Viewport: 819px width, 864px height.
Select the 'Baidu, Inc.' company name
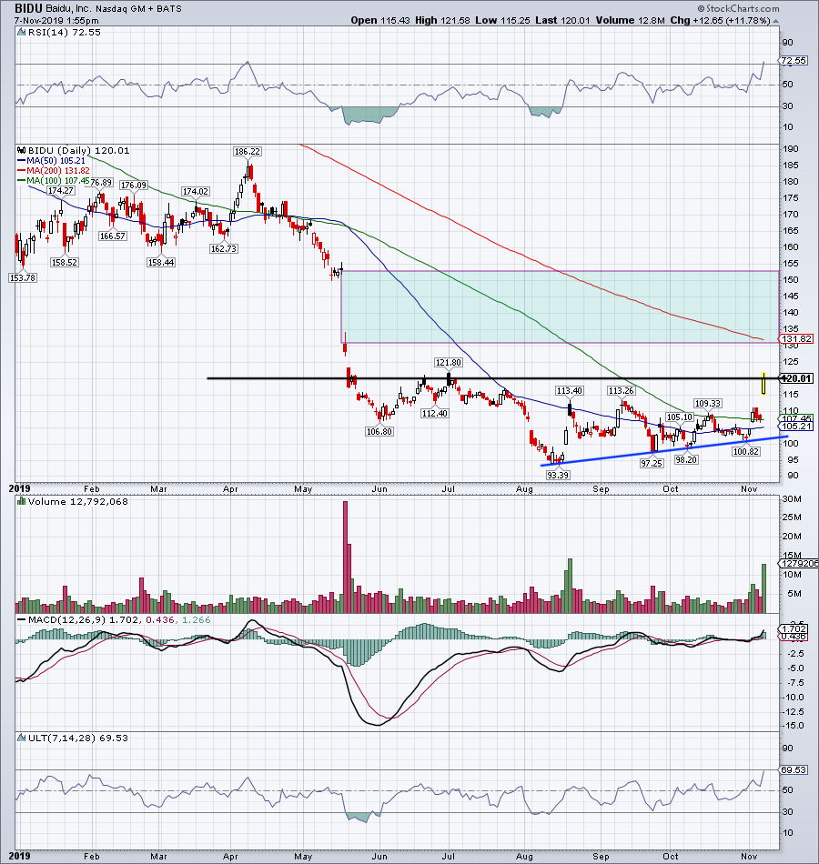(69, 9)
